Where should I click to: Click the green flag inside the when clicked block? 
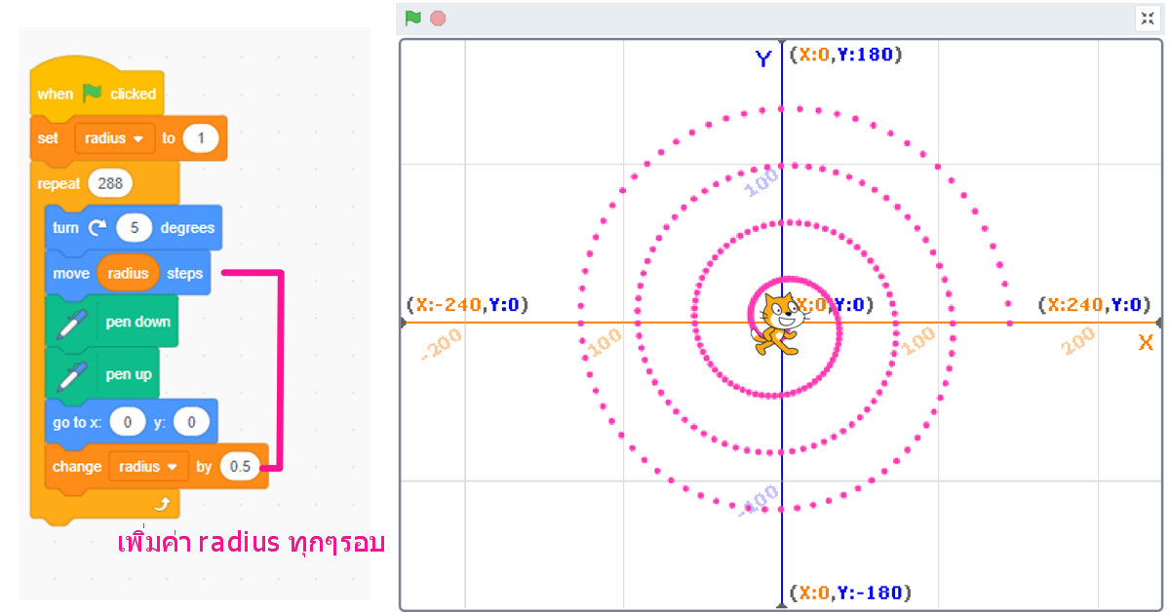pyautogui.click(x=92, y=94)
